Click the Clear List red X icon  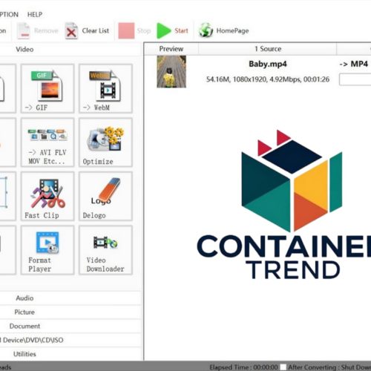71,30
